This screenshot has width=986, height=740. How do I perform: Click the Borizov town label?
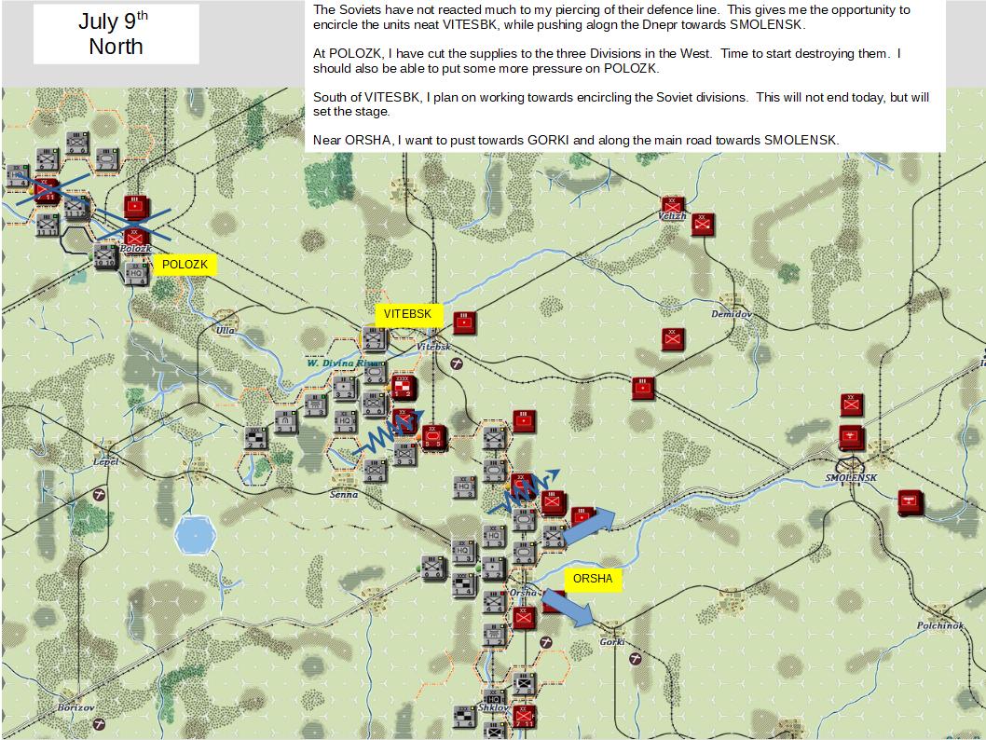(x=76, y=707)
